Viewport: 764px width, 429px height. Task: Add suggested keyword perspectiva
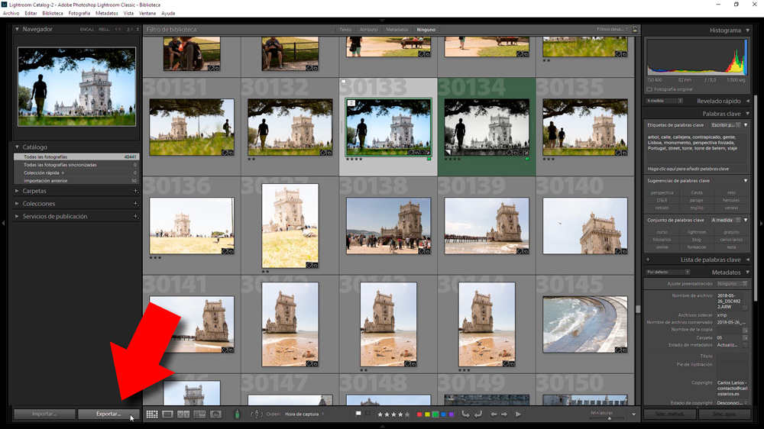pyautogui.click(x=662, y=193)
